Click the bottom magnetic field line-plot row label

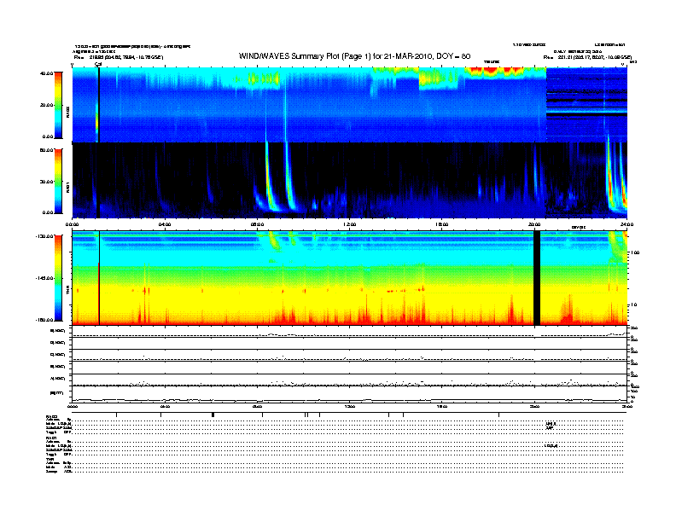click(x=57, y=393)
